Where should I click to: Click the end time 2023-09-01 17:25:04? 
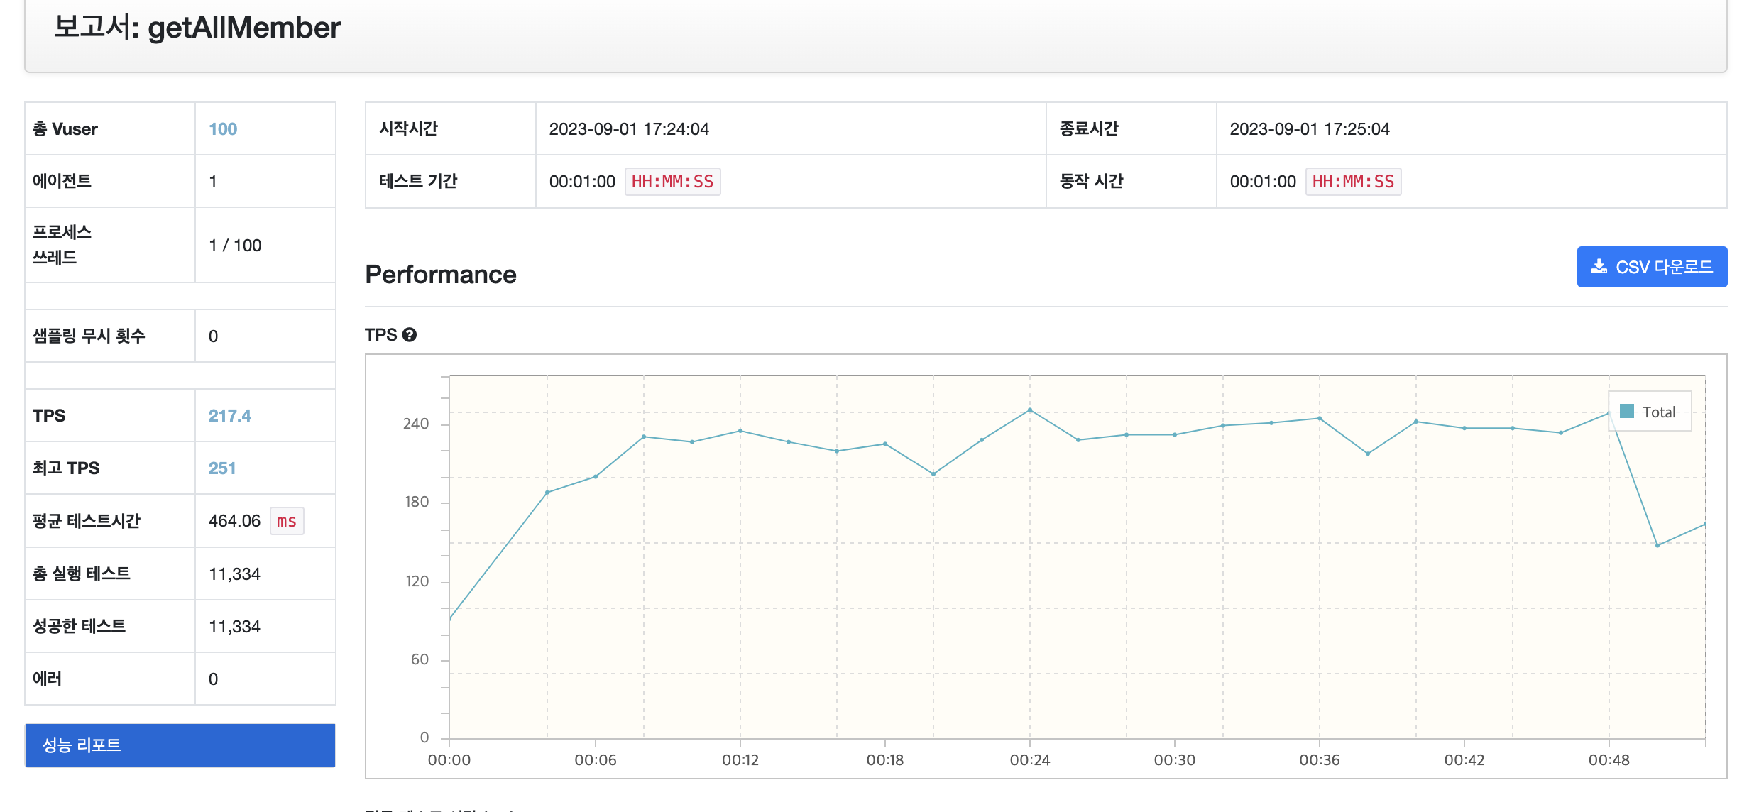[x=1310, y=129]
